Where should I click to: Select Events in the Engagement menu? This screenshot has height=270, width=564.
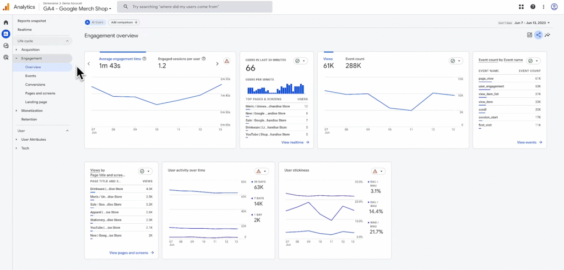[x=31, y=76]
